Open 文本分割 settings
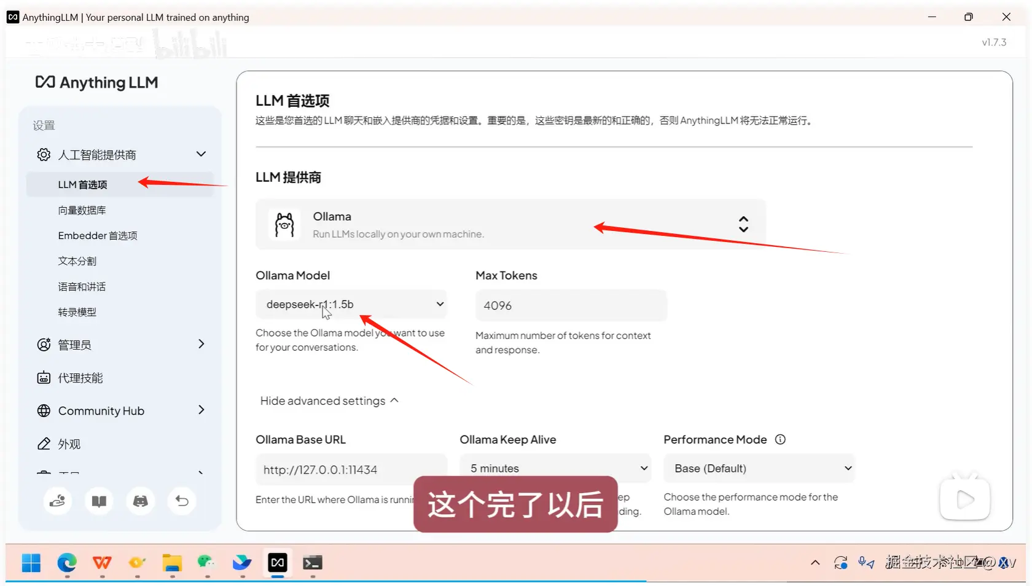 click(x=77, y=262)
